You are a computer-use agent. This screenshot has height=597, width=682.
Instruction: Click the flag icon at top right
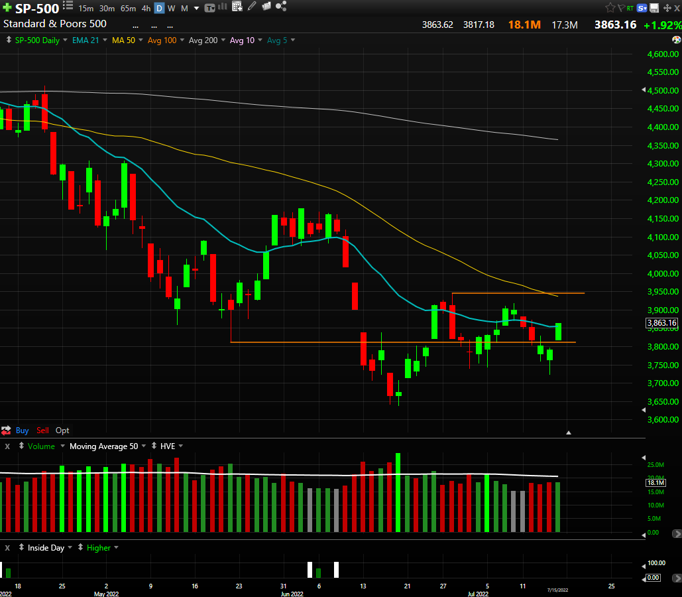(x=620, y=8)
